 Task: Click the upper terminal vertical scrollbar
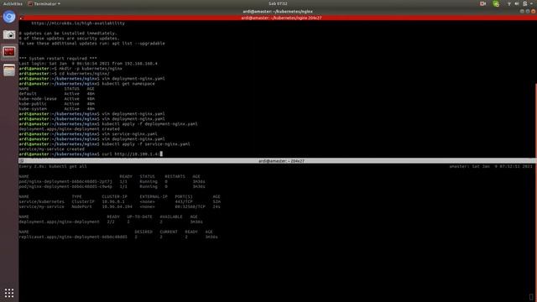tap(535, 120)
